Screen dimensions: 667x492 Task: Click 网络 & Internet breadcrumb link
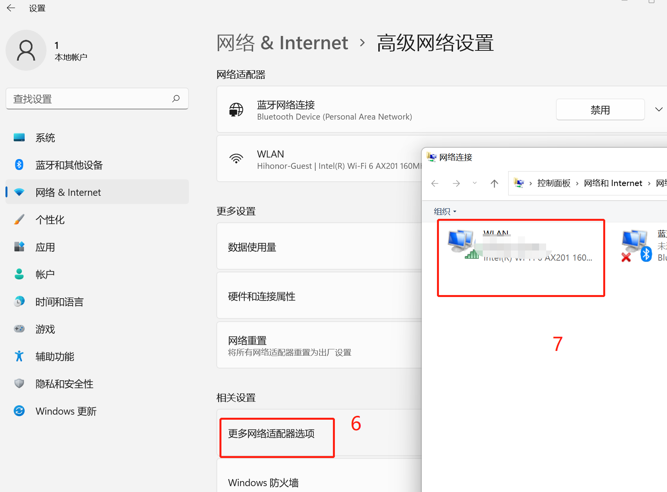282,43
